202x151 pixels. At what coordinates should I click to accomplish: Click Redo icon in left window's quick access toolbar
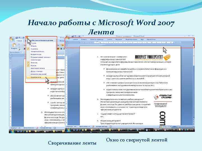pyautogui.click(x=23, y=38)
